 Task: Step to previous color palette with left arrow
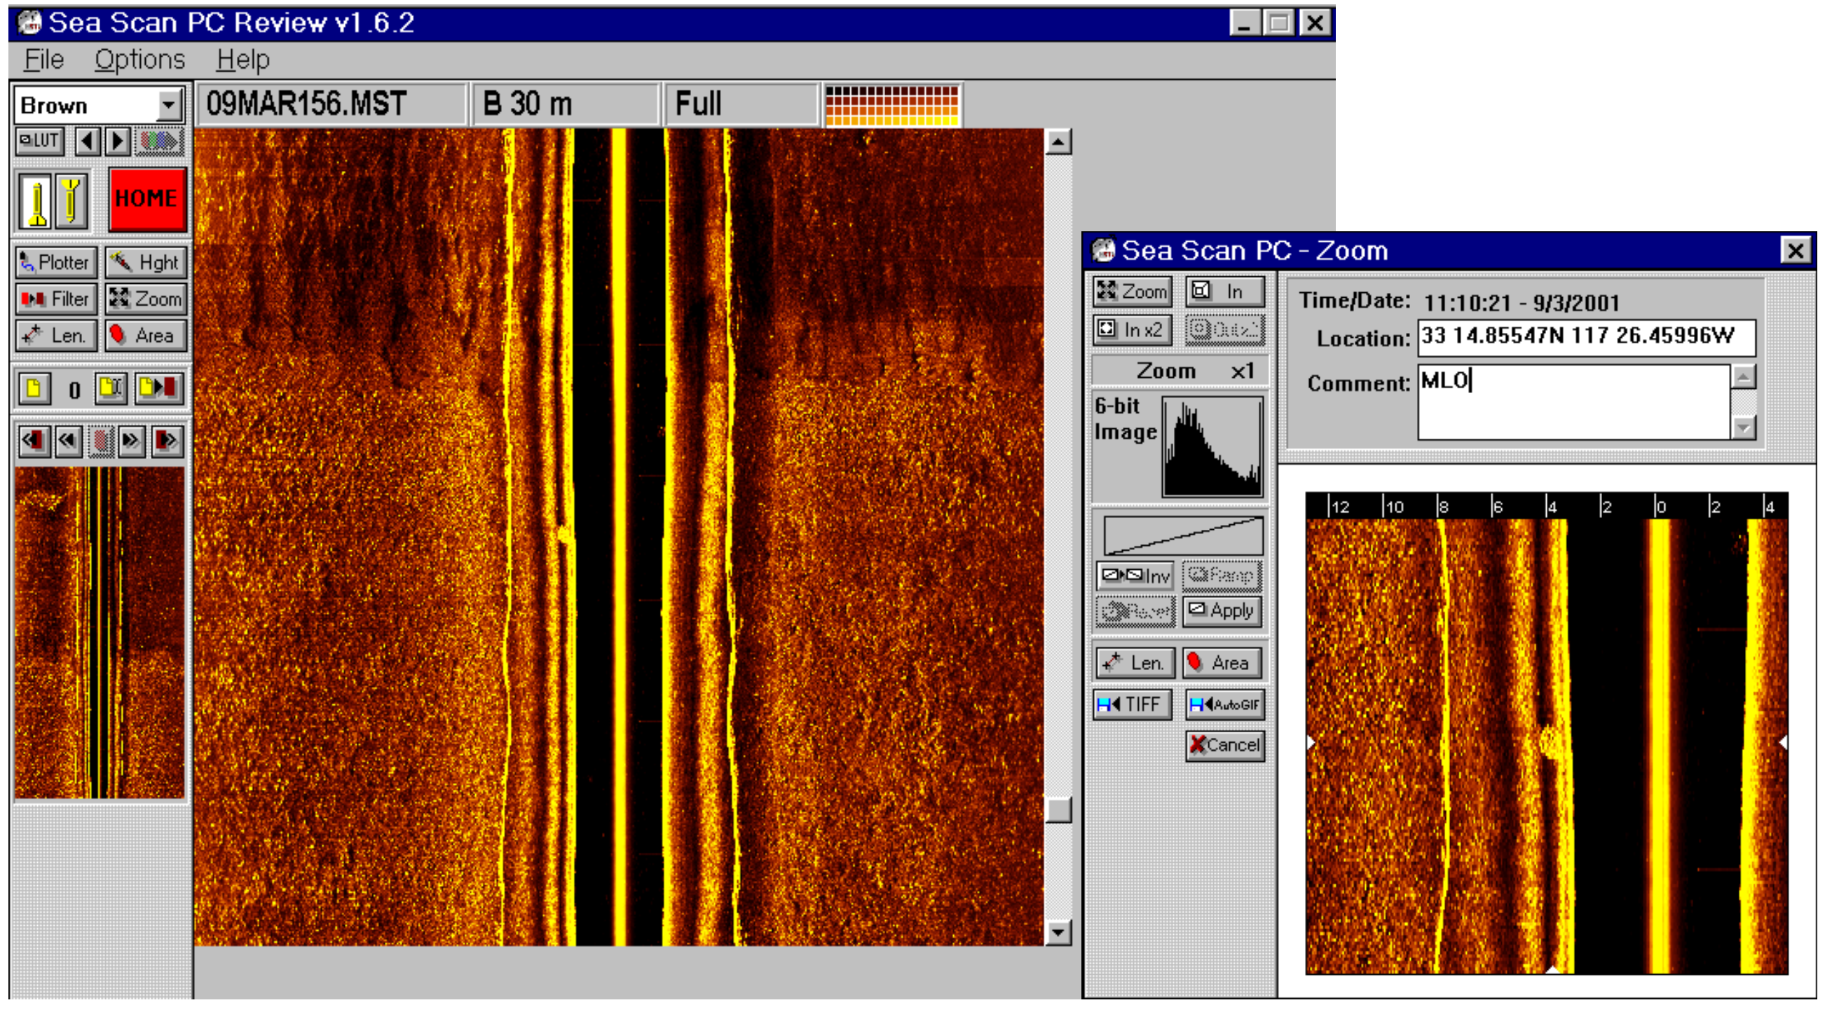[88, 142]
